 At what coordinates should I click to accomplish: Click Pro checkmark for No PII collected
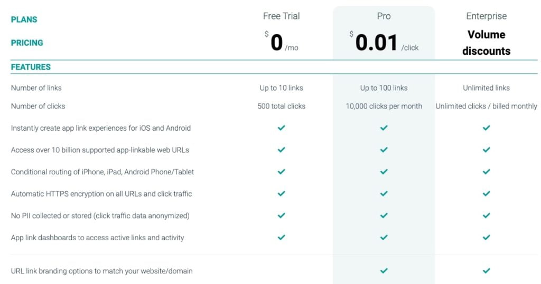tap(384, 216)
